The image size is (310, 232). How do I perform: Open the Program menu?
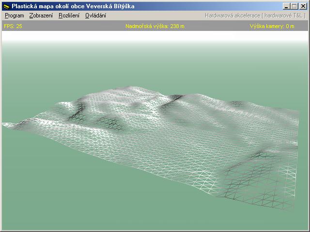click(14, 15)
